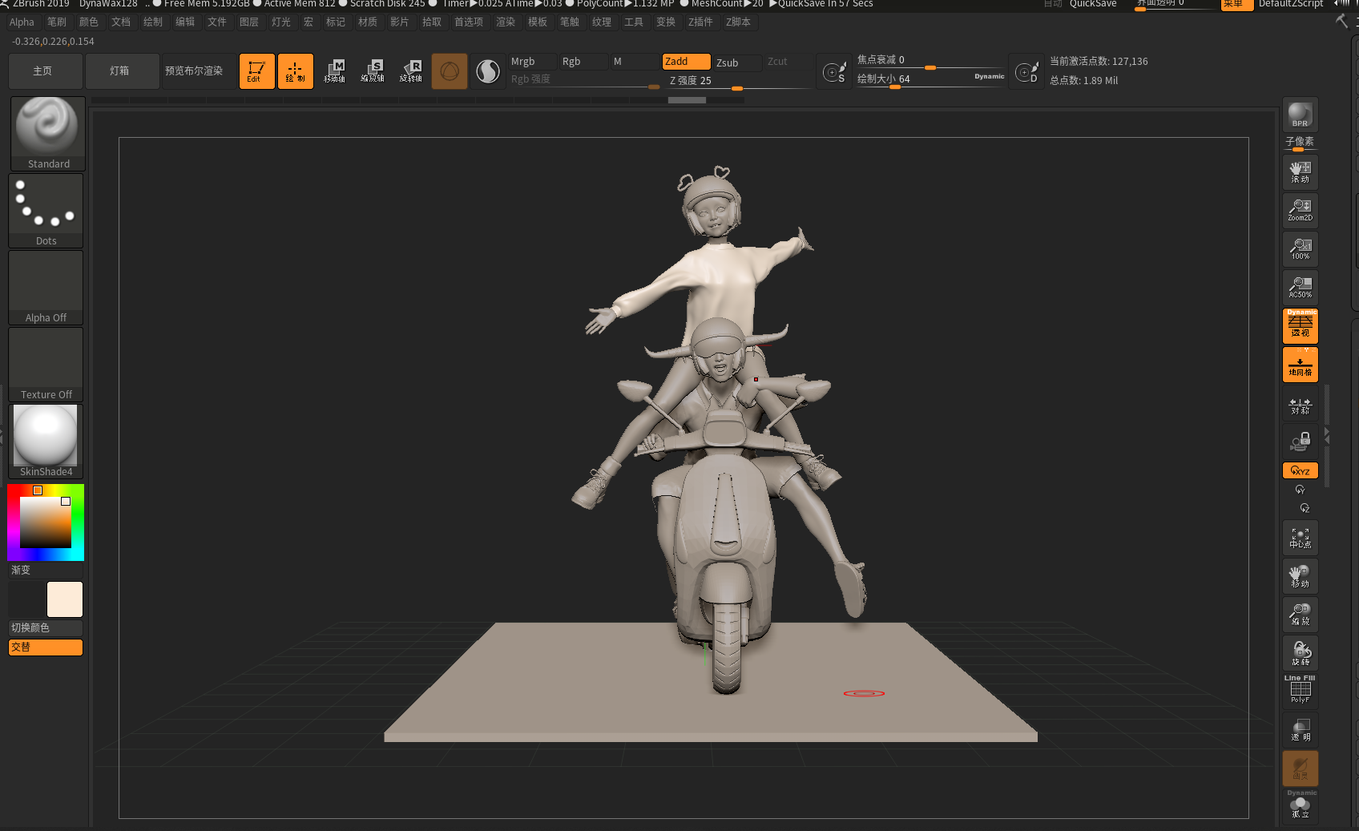Open the Alpha menu
The image size is (1359, 831).
coord(22,22)
